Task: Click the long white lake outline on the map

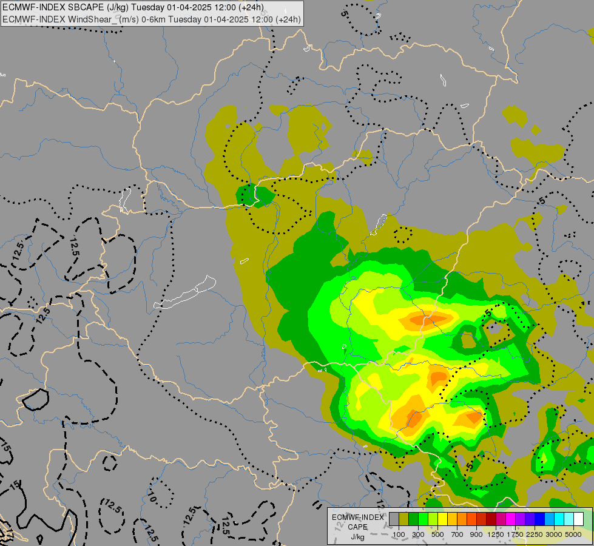Action: pyautogui.click(x=185, y=292)
